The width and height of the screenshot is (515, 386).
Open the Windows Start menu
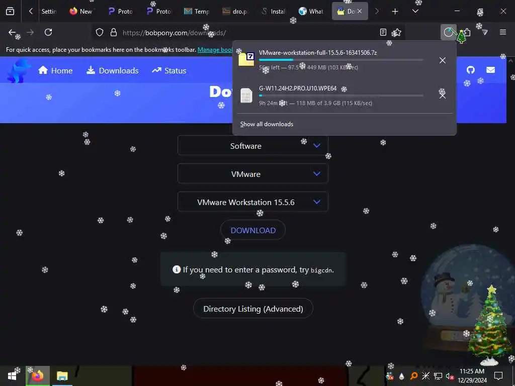12,376
